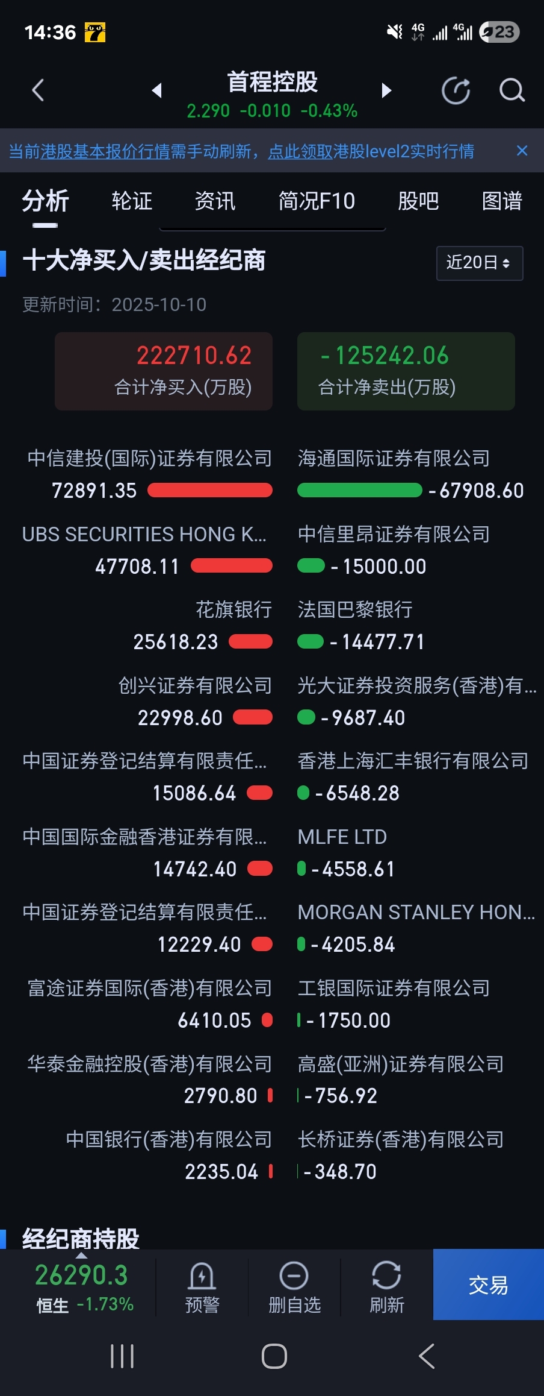Open the 简况F10 tab
This screenshot has height=1396, width=544.
(x=317, y=201)
